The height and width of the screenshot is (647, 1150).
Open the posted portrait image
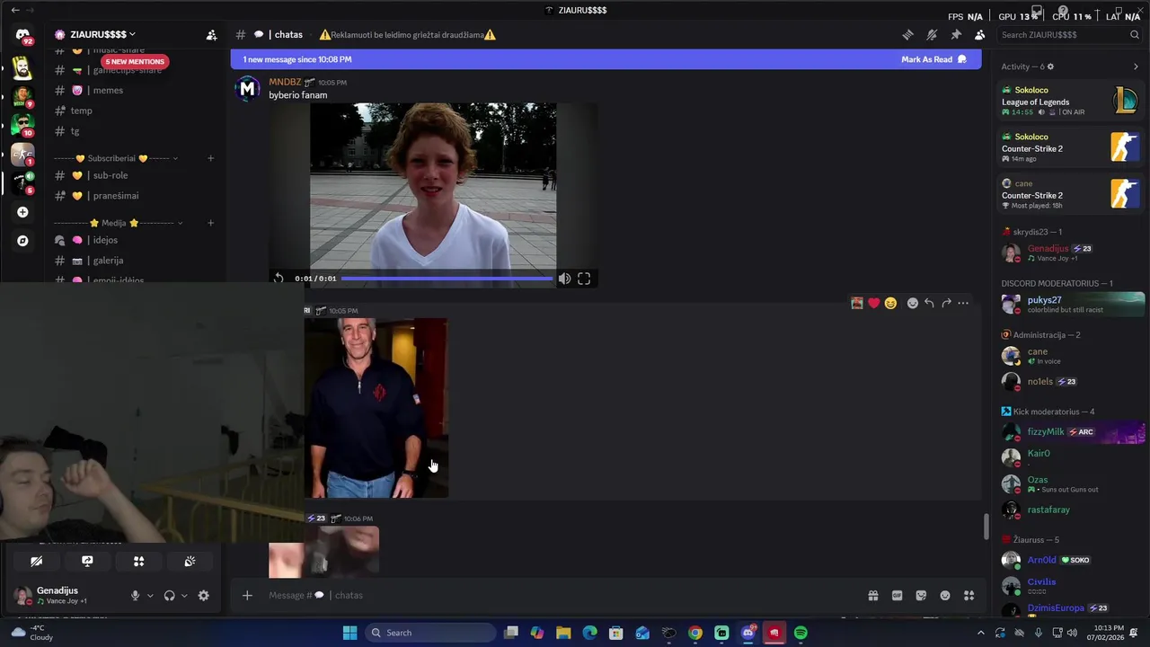tap(376, 408)
